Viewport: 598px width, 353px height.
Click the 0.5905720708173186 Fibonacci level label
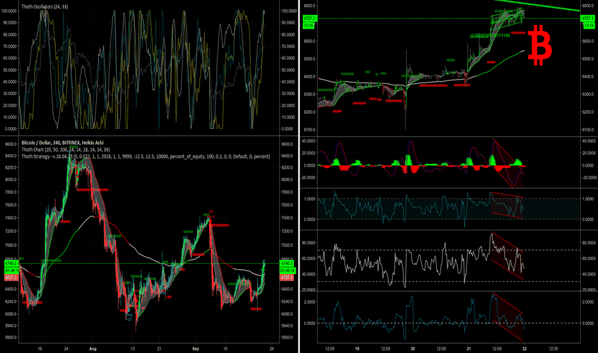coord(490,35)
